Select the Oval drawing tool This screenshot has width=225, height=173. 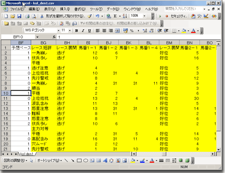(85, 160)
